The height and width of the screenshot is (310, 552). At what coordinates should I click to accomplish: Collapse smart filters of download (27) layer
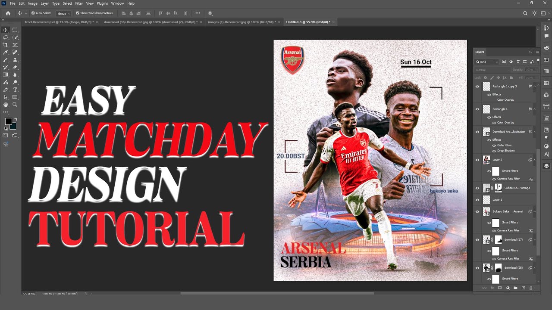[x=535, y=239]
